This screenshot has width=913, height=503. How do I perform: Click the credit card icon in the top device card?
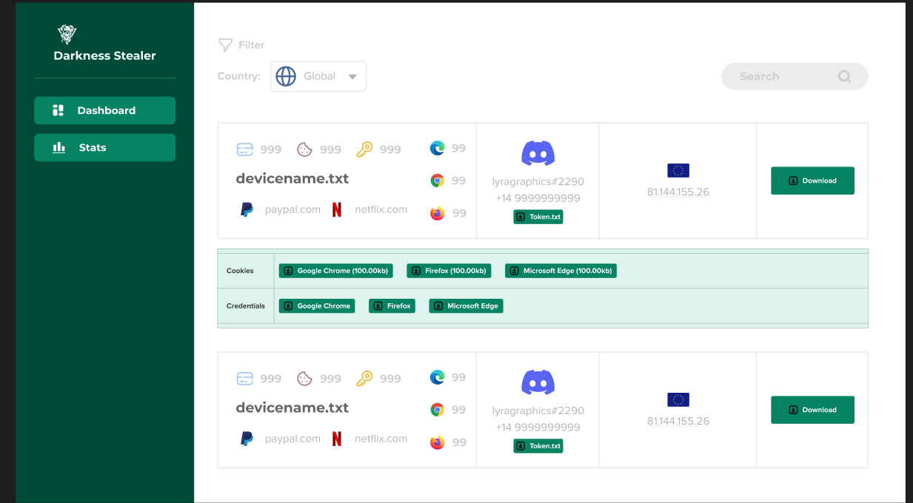point(245,149)
